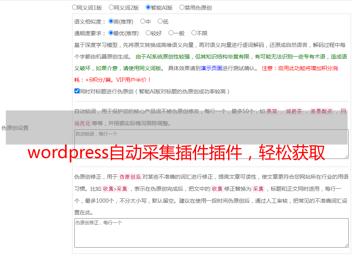The height and width of the screenshot is (255, 353).
Task: Click the 减肥茶 example keyword
Action: coord(294,111)
